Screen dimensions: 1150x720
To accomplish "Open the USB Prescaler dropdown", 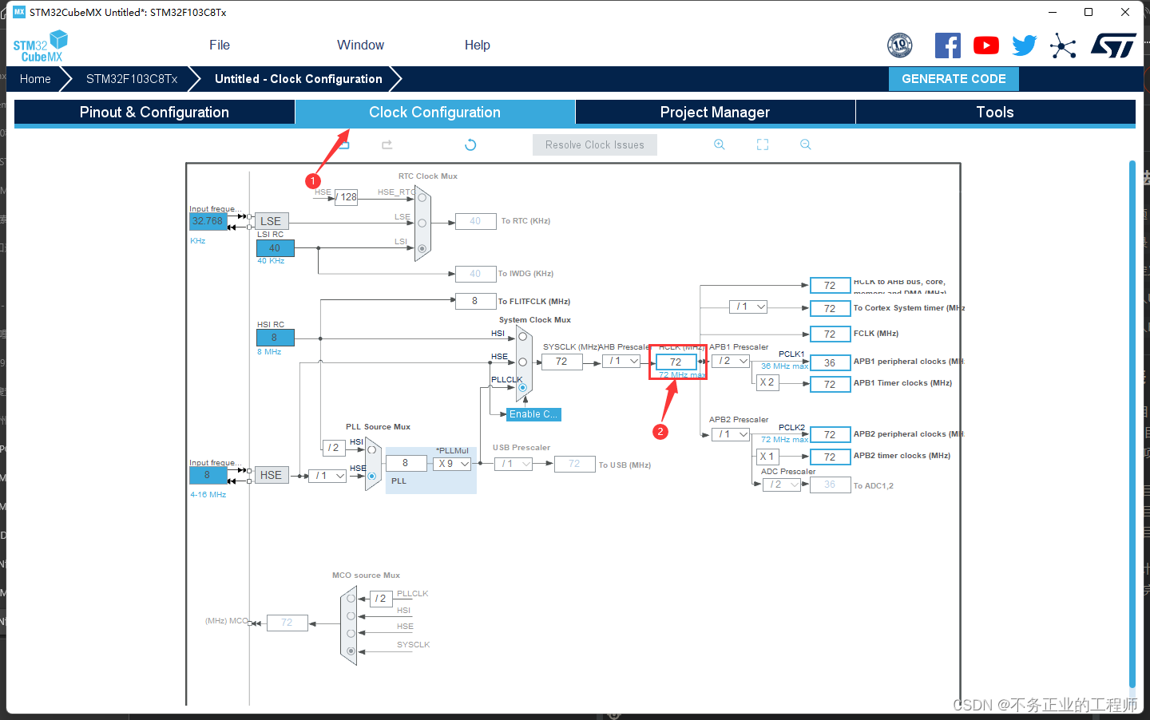I will (x=514, y=464).
